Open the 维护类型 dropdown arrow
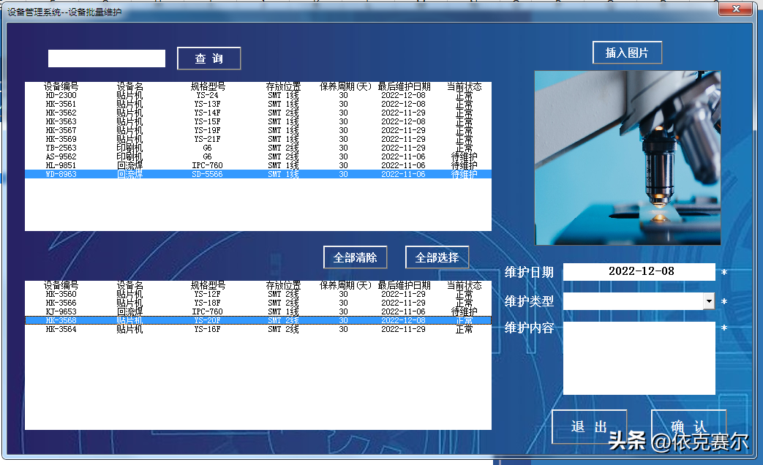Screen dimensions: 763x465 [x=709, y=301]
